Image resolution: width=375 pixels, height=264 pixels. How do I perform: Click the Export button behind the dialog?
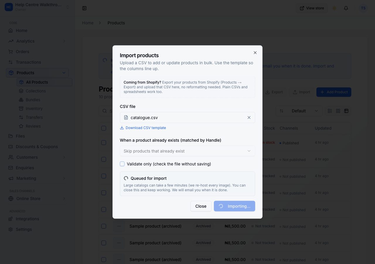274,92
